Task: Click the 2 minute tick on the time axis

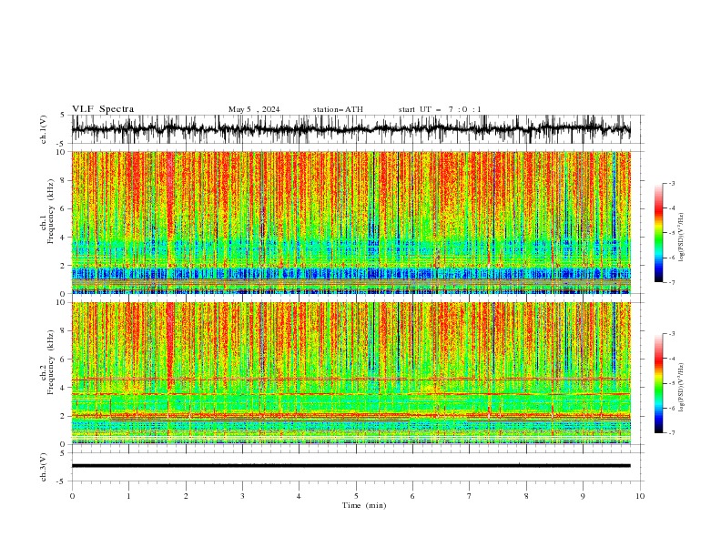Action: [x=186, y=496]
